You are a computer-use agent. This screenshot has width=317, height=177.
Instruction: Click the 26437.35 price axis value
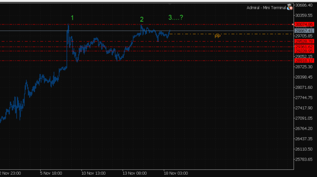point(304,139)
